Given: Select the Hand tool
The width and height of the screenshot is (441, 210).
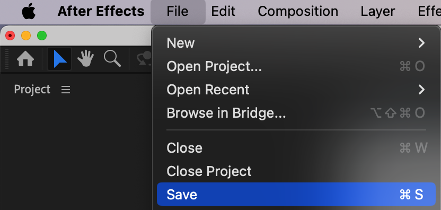Looking at the screenshot, I should point(86,58).
